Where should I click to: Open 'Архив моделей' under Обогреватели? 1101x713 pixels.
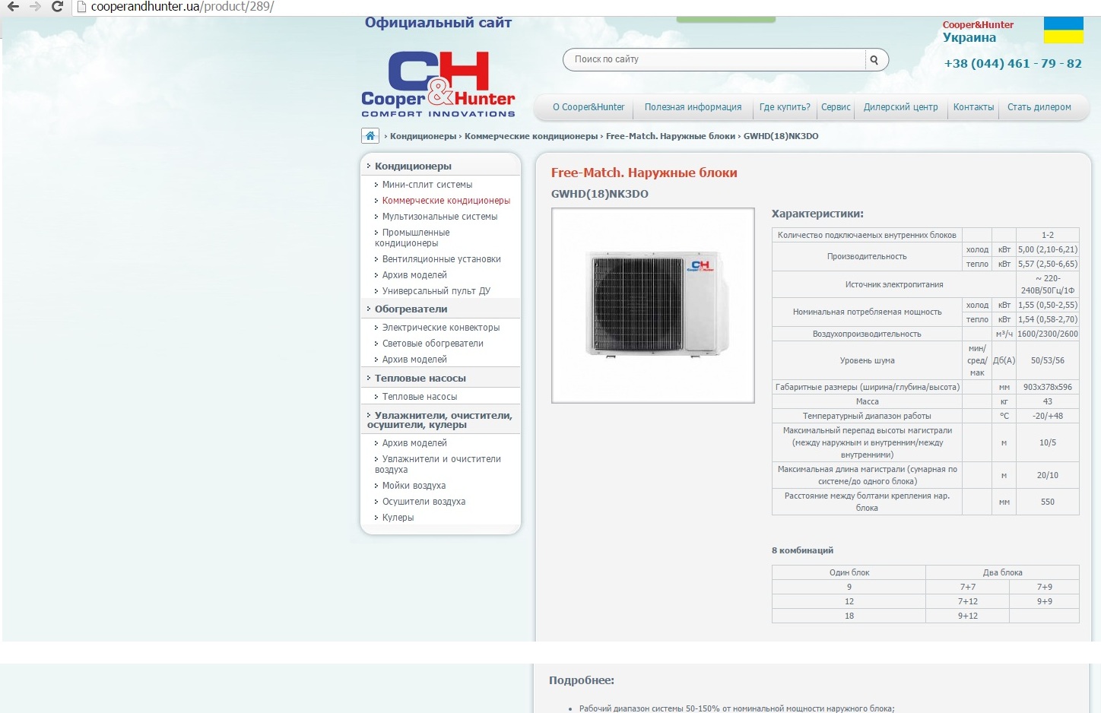(414, 360)
